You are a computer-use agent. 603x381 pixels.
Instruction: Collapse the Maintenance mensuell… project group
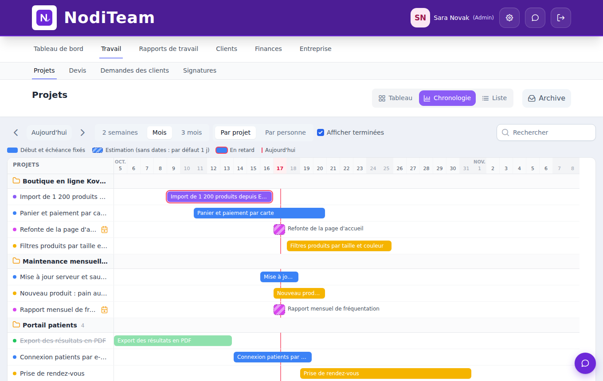(x=60, y=261)
